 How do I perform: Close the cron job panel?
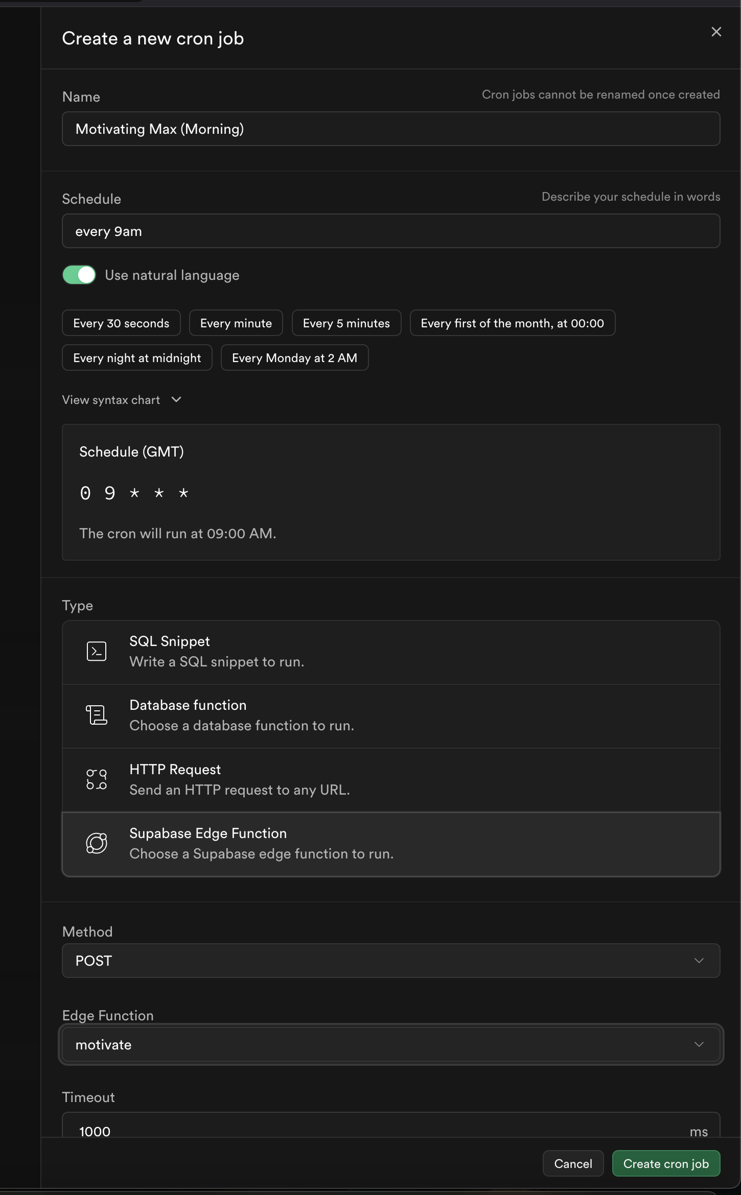pyautogui.click(x=716, y=32)
